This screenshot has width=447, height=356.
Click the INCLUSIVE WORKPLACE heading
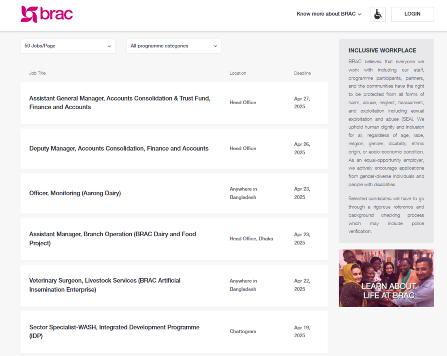[382, 51]
